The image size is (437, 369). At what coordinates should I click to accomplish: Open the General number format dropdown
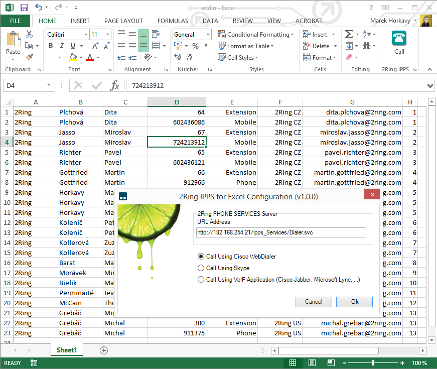click(208, 34)
